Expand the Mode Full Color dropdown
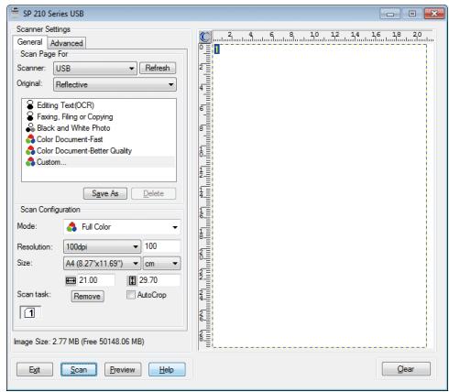 click(x=122, y=227)
